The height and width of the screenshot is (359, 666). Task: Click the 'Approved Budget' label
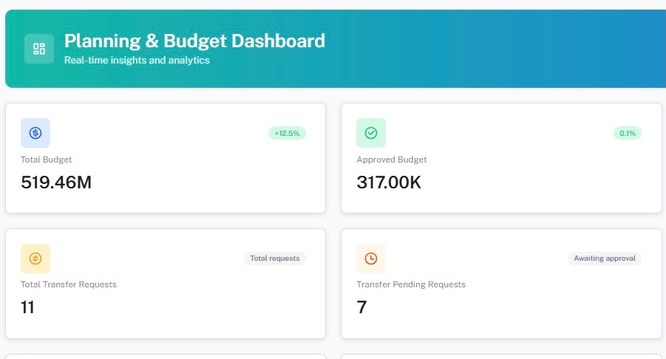point(392,160)
